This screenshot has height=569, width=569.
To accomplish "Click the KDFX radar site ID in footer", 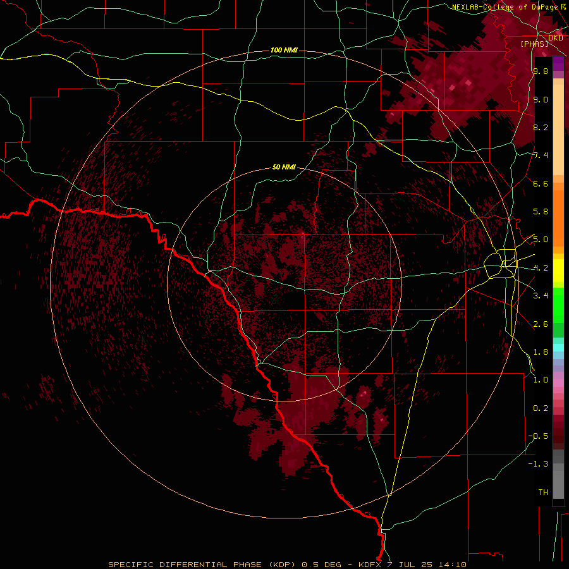I will coord(370,565).
